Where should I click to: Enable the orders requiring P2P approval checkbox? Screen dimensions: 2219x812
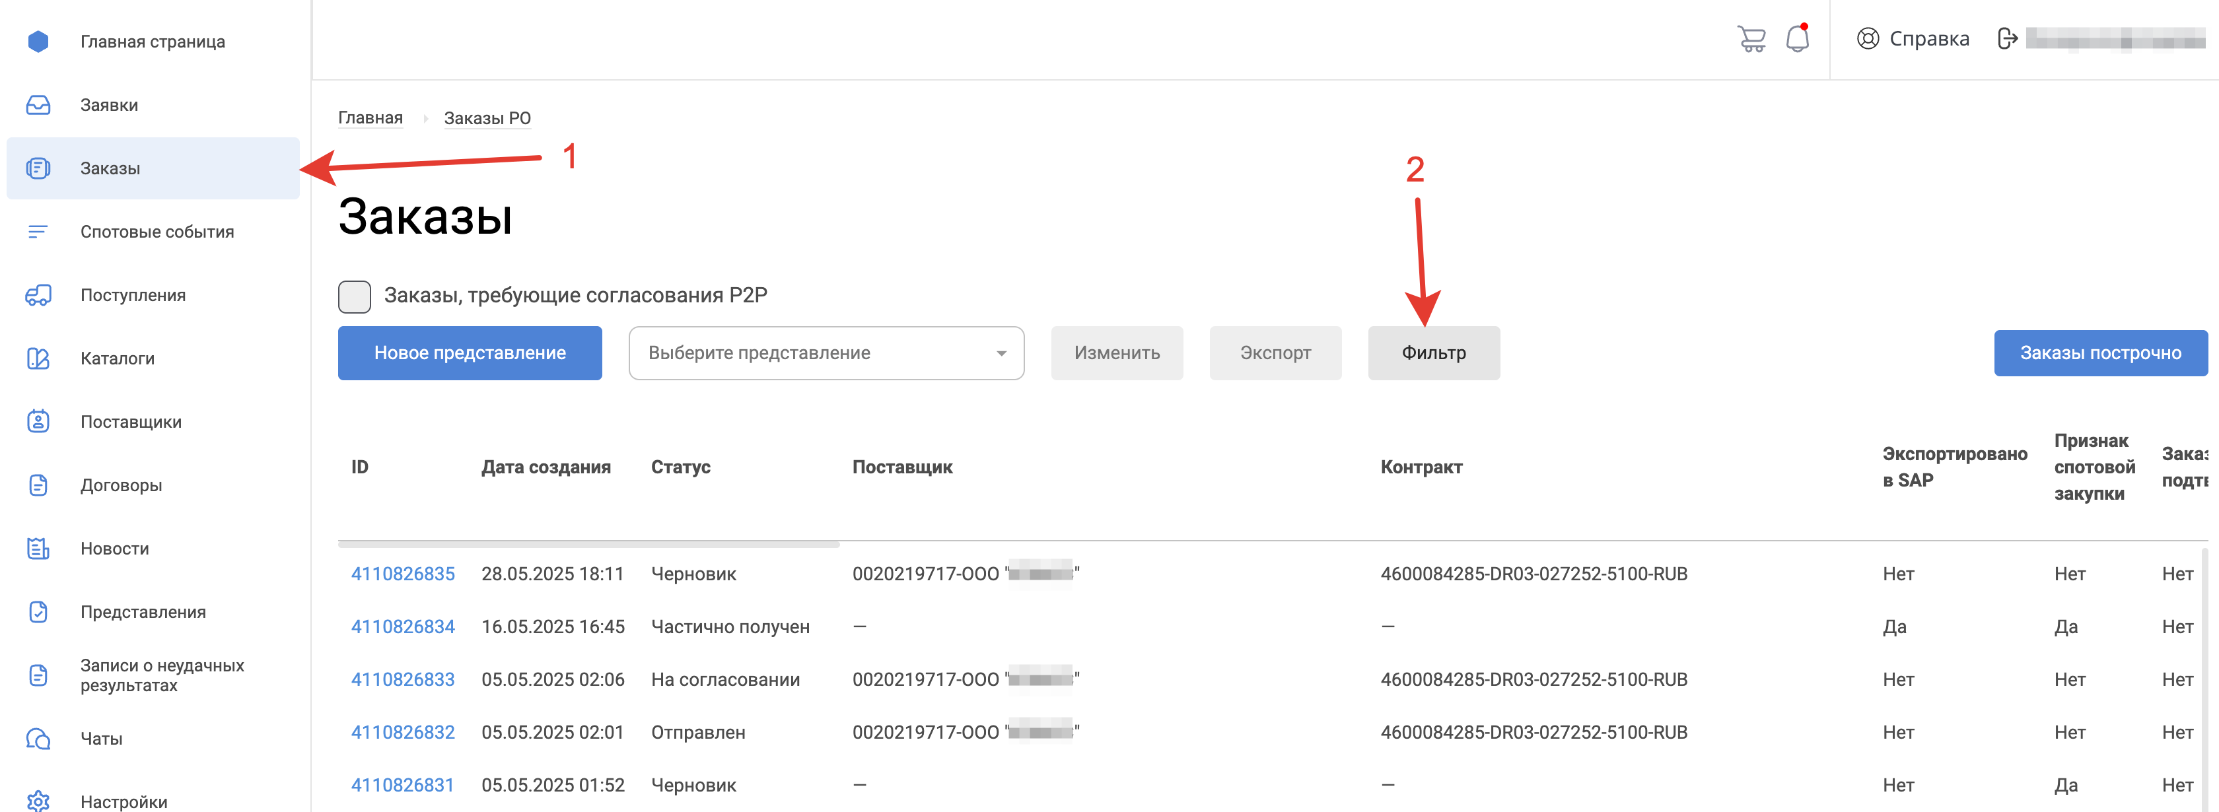click(354, 296)
